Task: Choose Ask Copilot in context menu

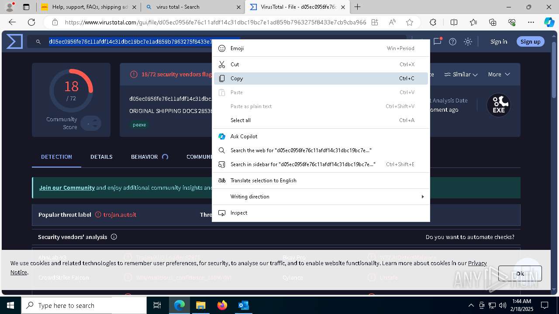Action: tap(321, 137)
